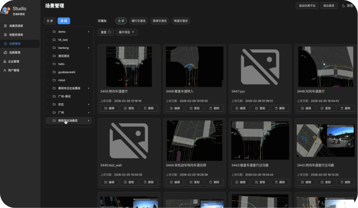Click the 重置 reset button
This screenshot has height=208, width=358.
click(x=106, y=32)
